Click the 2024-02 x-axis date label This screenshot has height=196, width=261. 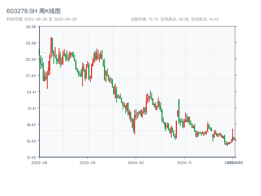pos(136,162)
